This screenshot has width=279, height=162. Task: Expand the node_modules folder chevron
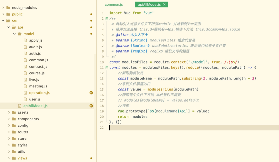pos(3,8)
